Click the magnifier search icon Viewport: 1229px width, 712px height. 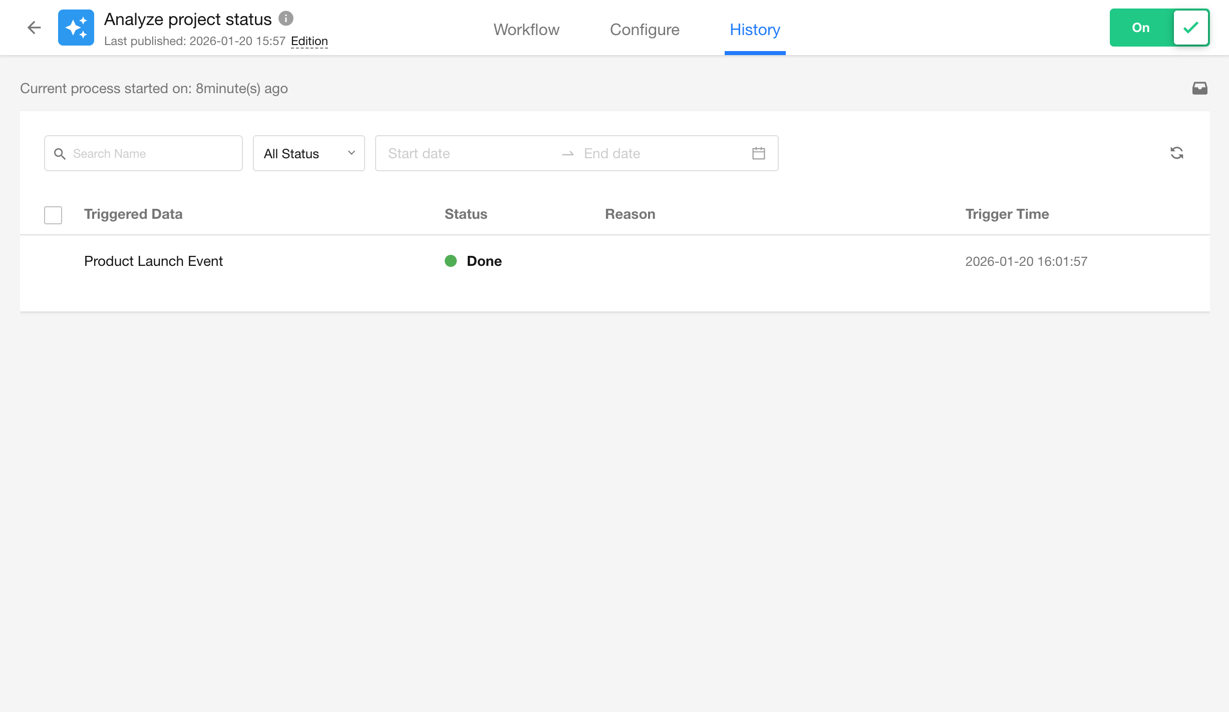[x=60, y=154]
